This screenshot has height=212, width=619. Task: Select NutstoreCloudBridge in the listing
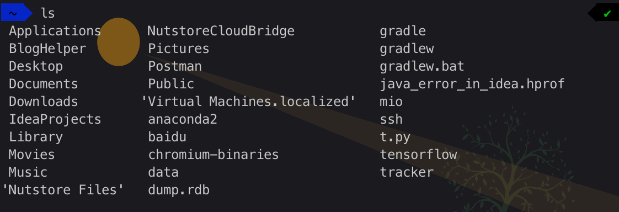coord(221,31)
